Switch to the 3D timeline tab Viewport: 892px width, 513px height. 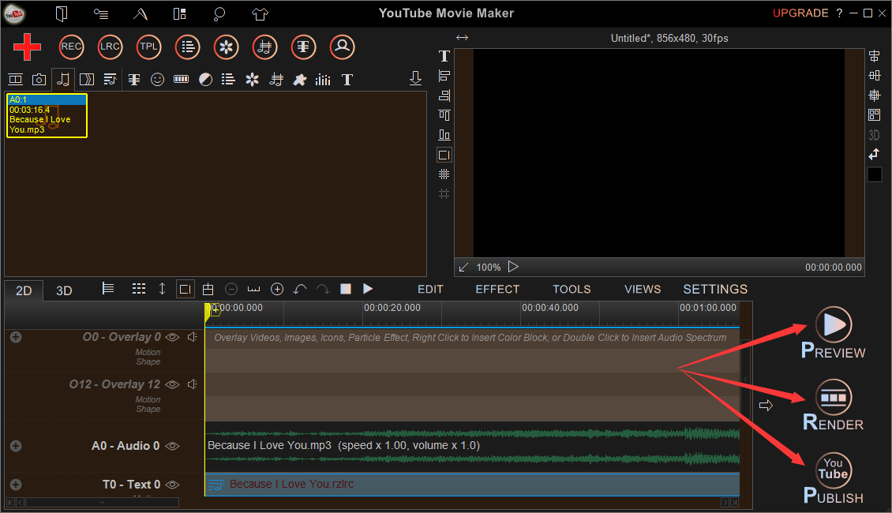pyautogui.click(x=64, y=290)
